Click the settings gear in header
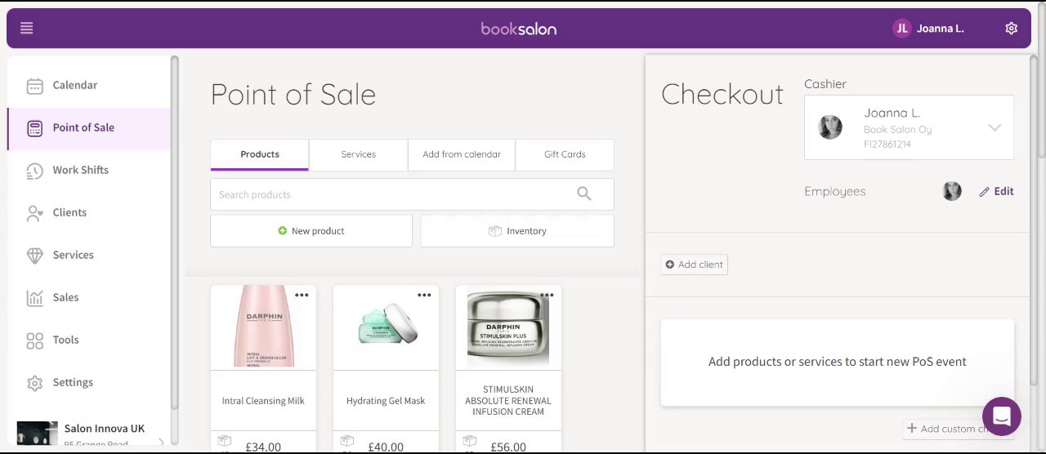This screenshot has width=1046, height=454. point(1011,29)
